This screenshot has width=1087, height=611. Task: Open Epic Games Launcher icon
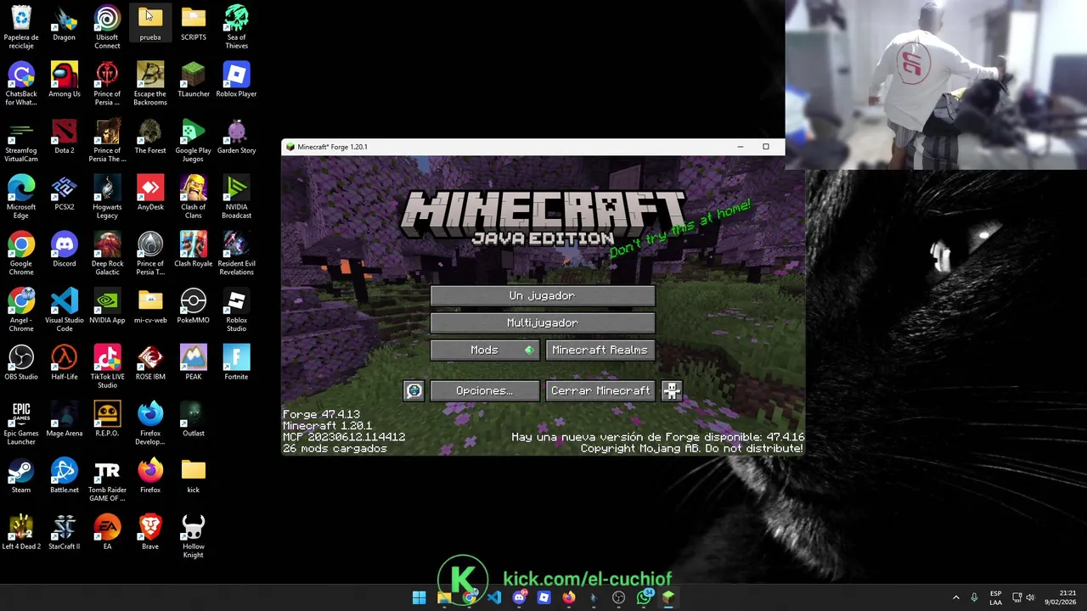[x=21, y=423]
